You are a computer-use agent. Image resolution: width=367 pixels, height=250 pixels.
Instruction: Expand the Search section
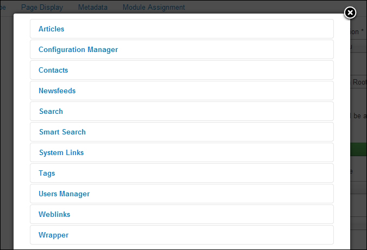pos(51,111)
